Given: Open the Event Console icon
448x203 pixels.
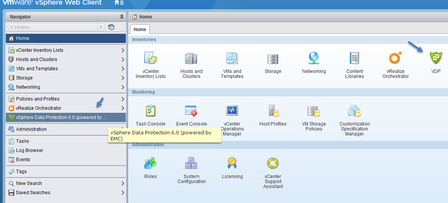Looking at the screenshot, I should coord(191,111).
